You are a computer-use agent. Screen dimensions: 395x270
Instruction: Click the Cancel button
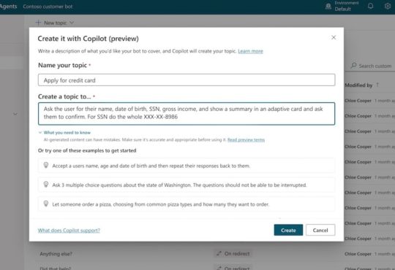[320, 230]
